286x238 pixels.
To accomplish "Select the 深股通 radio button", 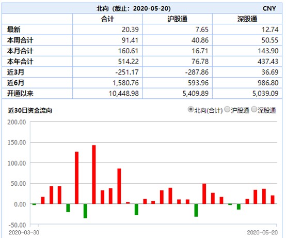I will 254,109.
